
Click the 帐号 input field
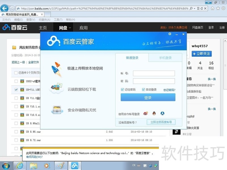(154, 73)
